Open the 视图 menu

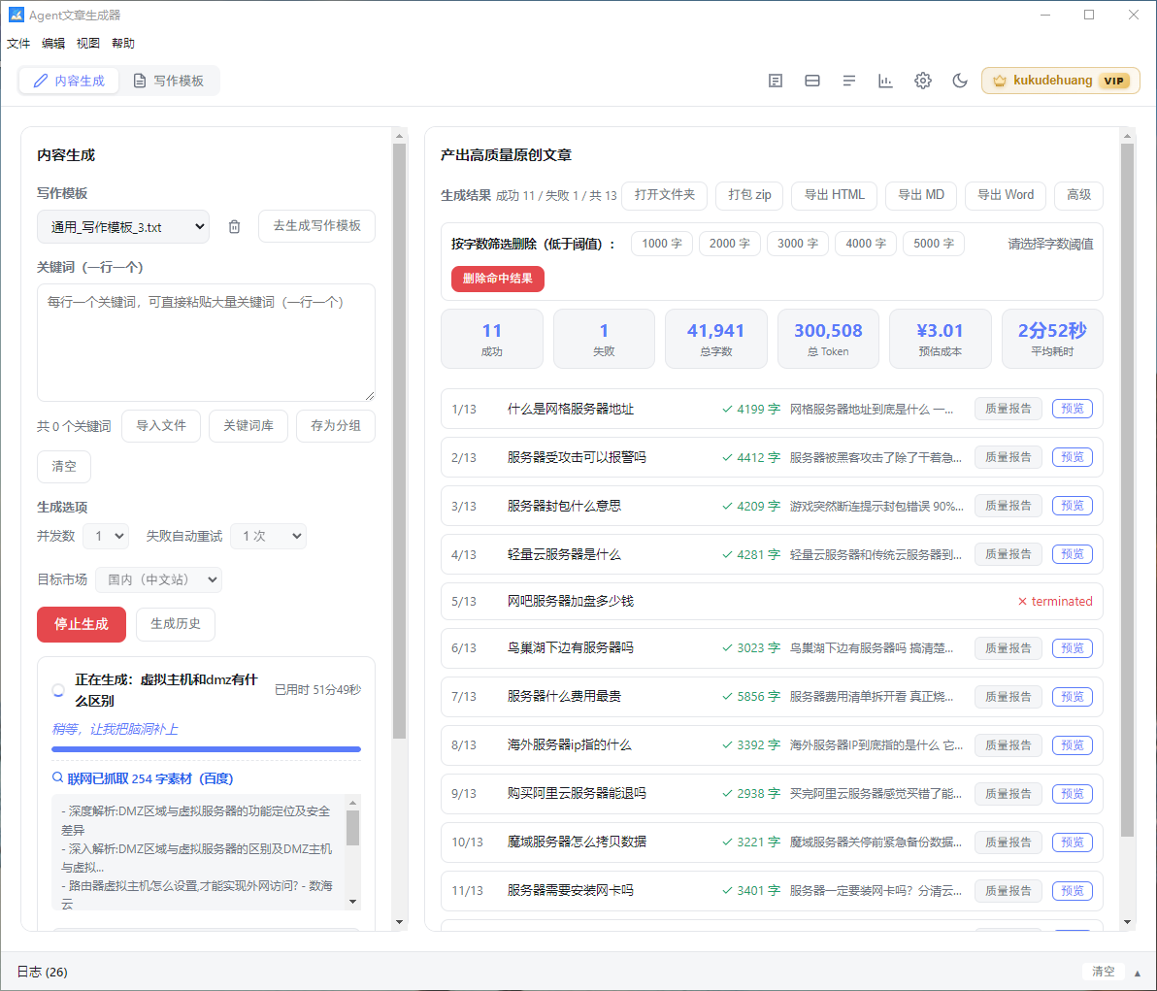[x=87, y=44]
